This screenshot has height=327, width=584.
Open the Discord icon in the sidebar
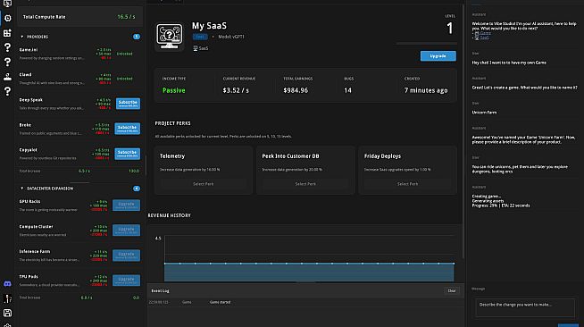point(7,284)
